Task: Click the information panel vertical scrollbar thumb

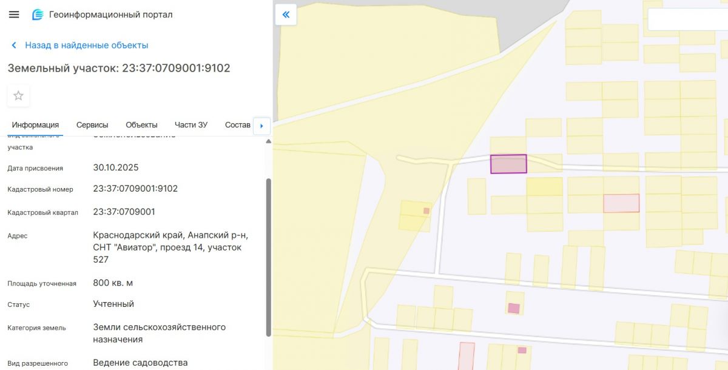Action: pos(269,255)
